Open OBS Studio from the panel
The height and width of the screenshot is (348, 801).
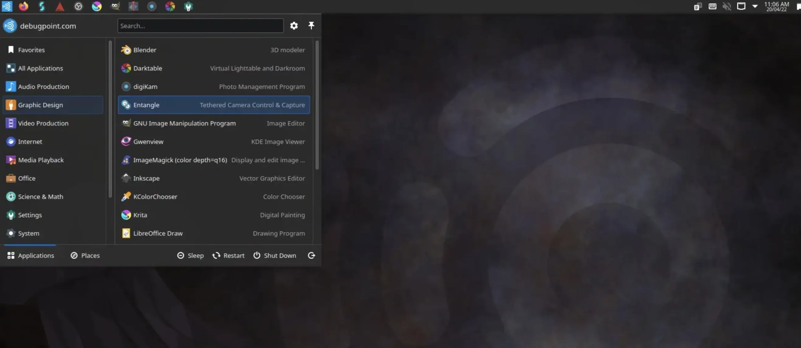pyautogui.click(x=78, y=6)
